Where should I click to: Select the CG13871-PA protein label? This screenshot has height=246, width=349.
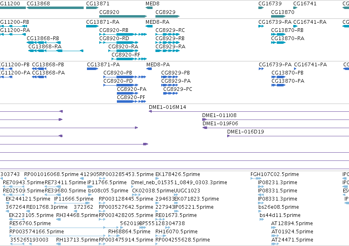tap(103, 65)
